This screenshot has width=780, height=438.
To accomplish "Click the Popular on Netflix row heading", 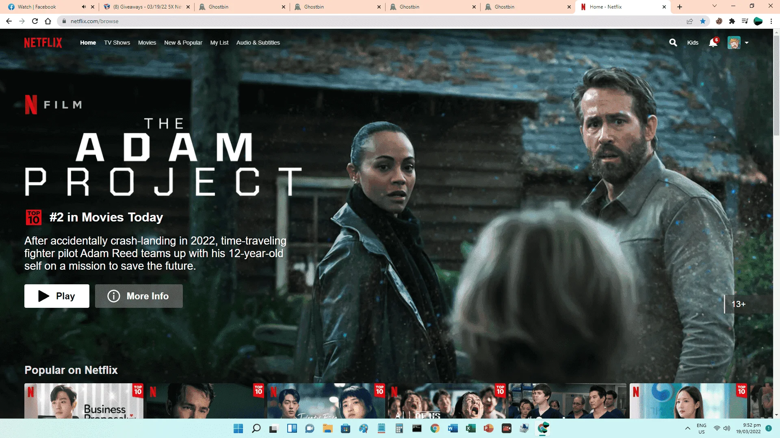I will click(71, 370).
